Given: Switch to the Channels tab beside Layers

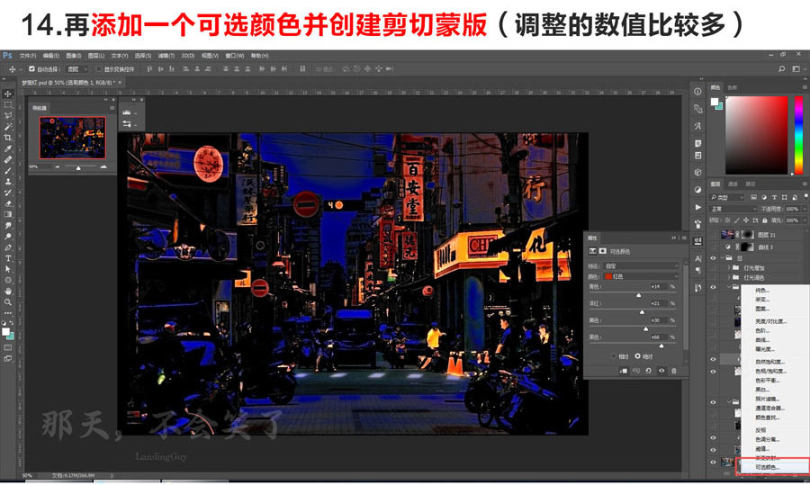Looking at the screenshot, I should coord(733,184).
